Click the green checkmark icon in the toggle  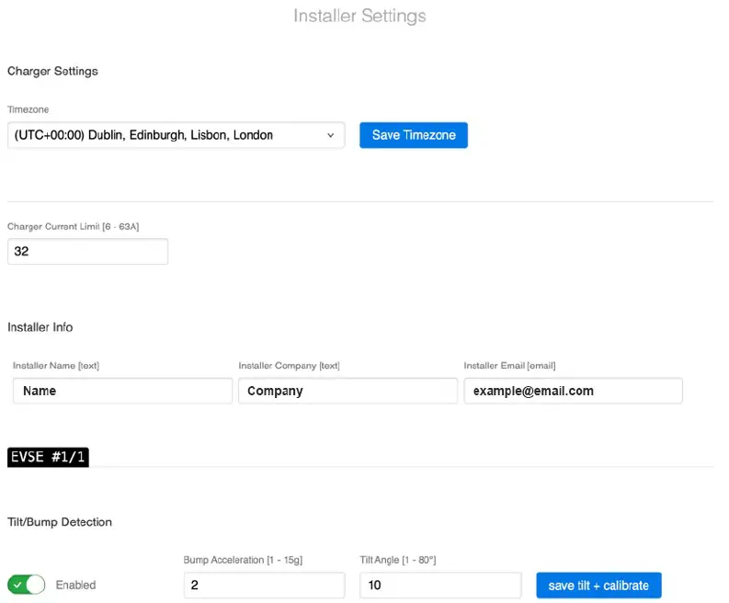(x=17, y=585)
